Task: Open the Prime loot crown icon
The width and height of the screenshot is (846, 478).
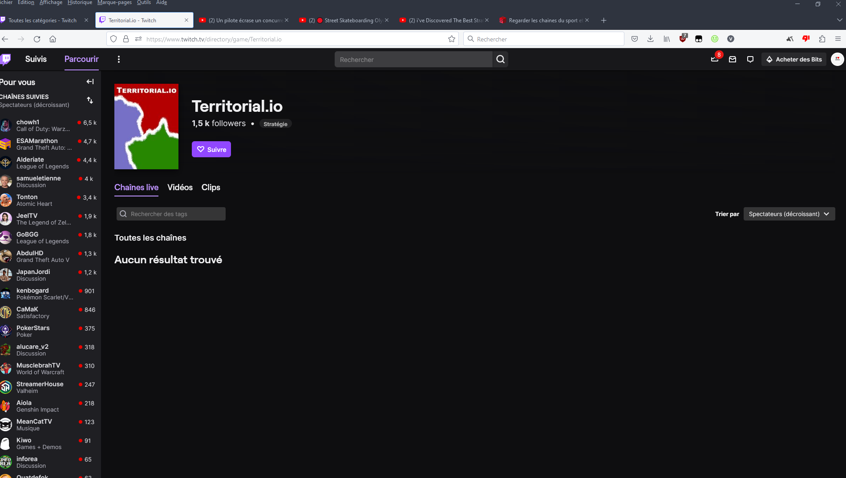Action: click(x=715, y=59)
